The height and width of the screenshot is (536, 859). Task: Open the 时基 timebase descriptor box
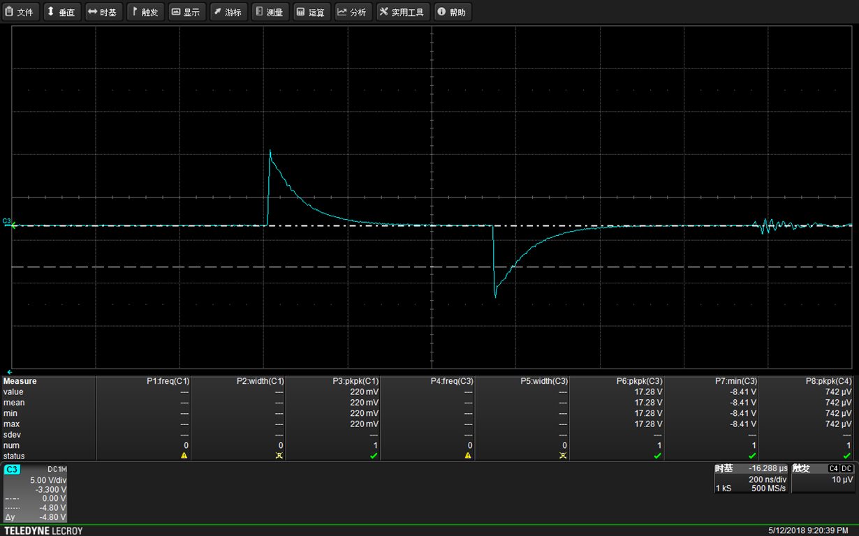tap(751, 479)
